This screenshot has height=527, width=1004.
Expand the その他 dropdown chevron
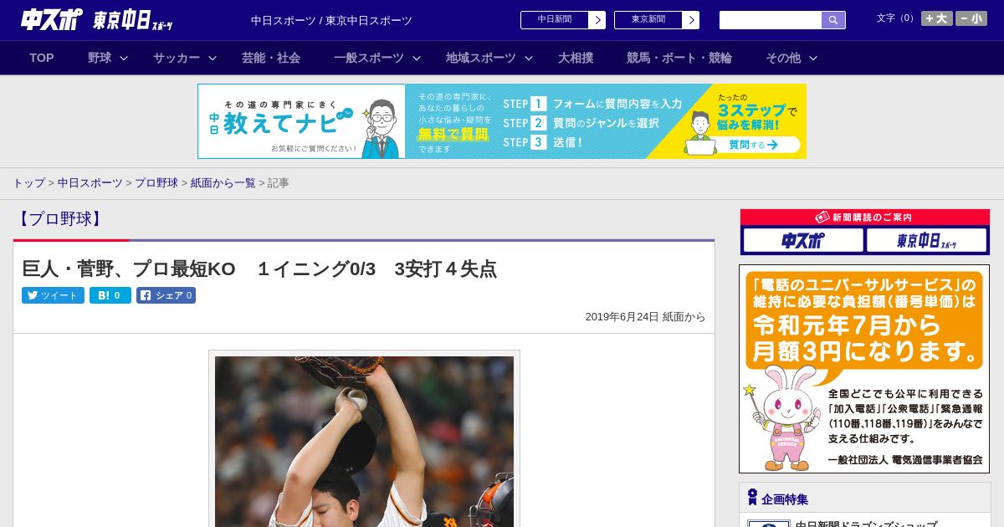812,58
